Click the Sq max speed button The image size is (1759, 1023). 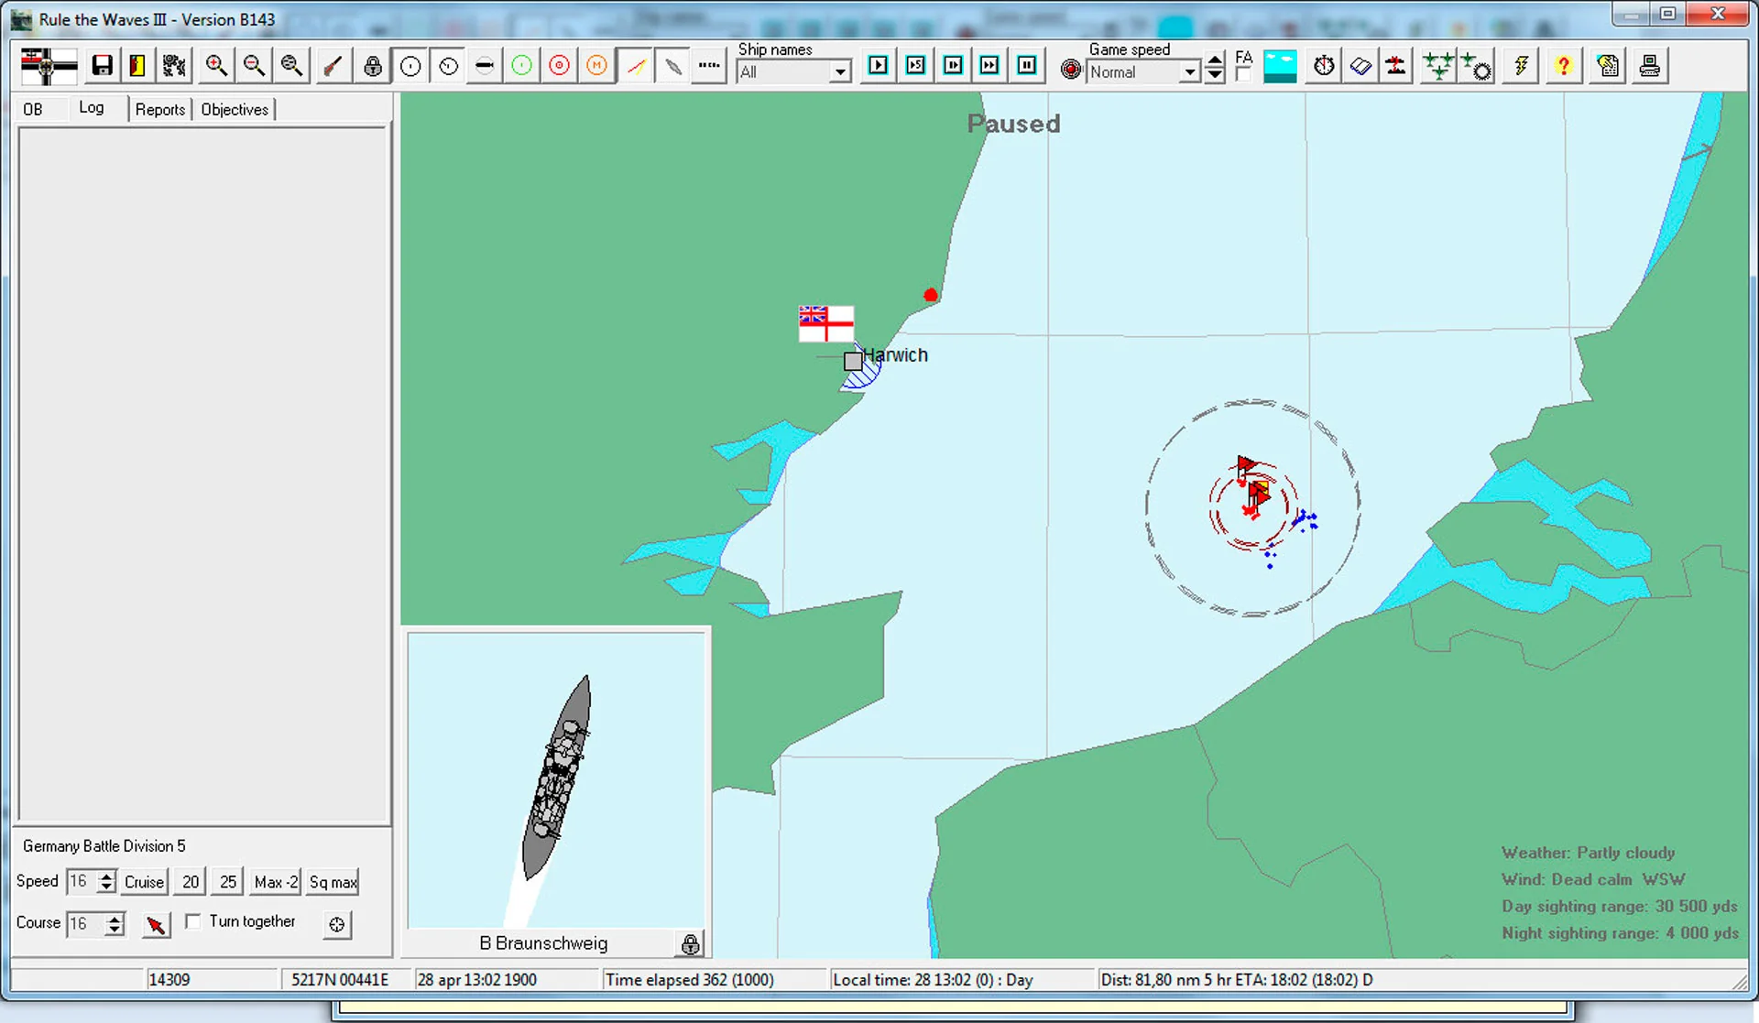[333, 882]
